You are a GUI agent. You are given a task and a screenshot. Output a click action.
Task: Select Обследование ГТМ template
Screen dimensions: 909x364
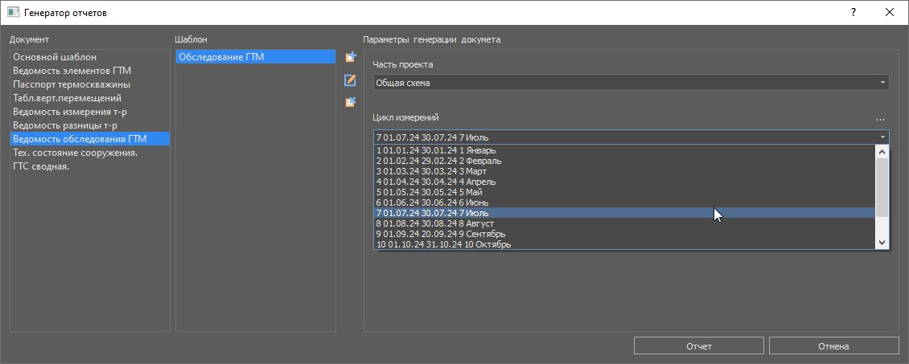point(221,57)
